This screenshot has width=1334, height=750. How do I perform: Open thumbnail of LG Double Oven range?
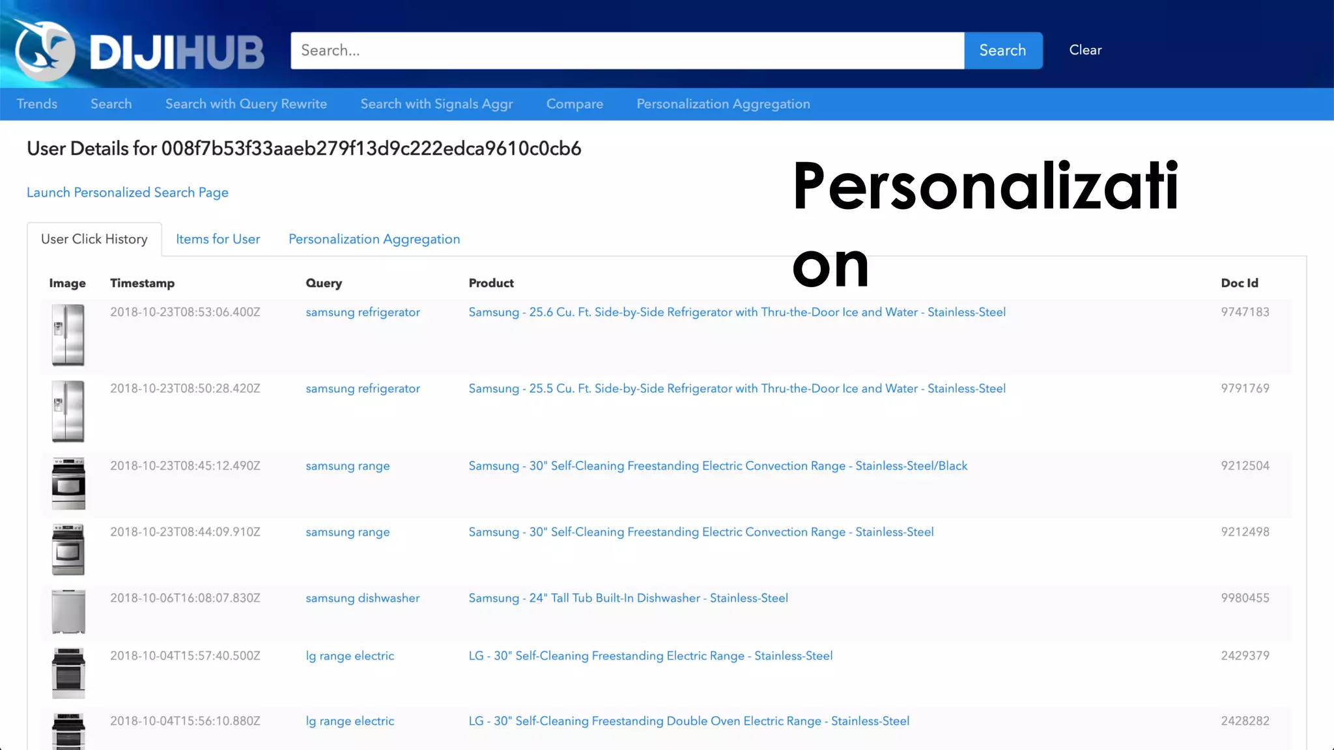[68, 731]
